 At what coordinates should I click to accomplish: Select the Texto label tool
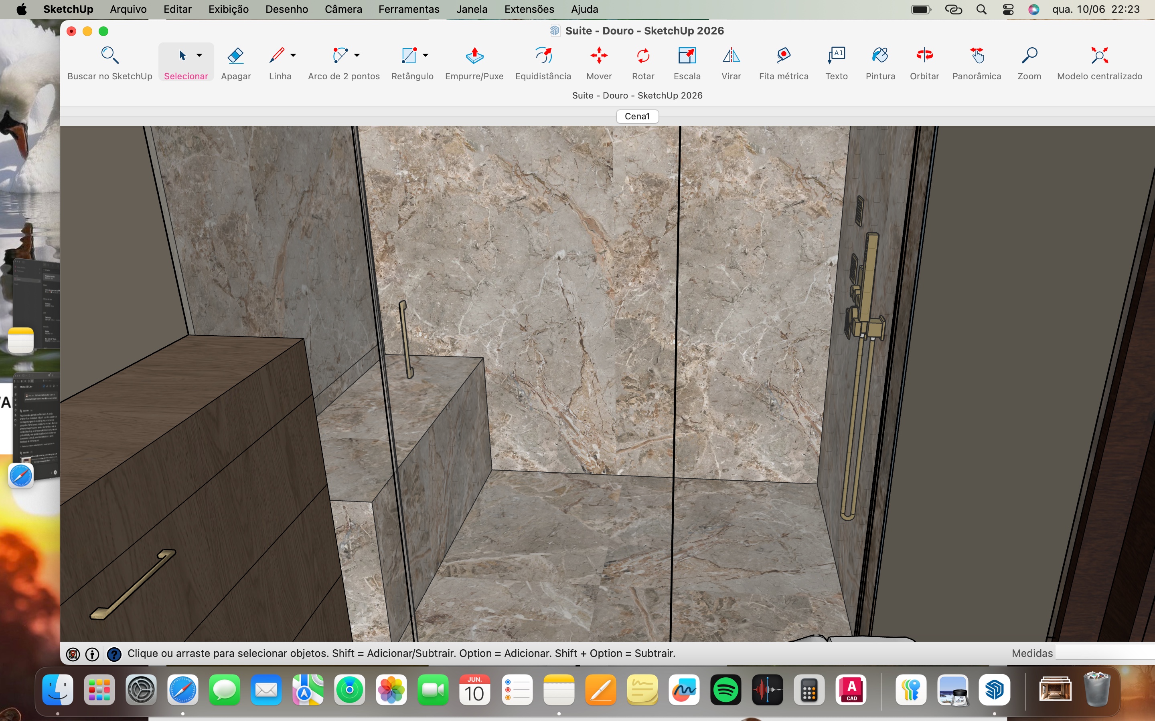(837, 63)
